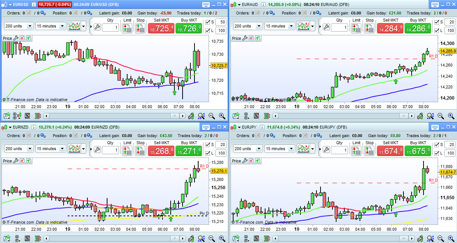The image size is (457, 243).
Task: Click the zoom adjust icon on the EURAUD chart
Action: [x=430, y=116]
